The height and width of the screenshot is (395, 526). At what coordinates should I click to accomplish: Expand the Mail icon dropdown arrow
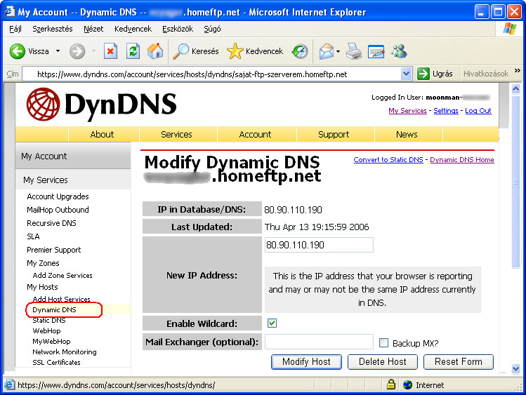[338, 51]
